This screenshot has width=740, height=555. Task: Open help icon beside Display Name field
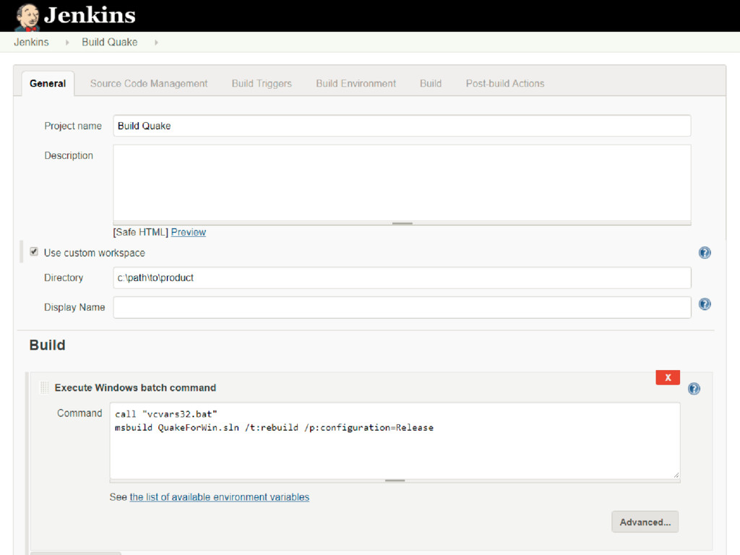pos(705,304)
